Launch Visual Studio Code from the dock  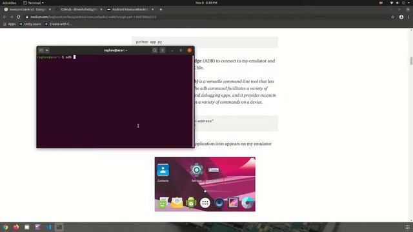pyautogui.click(x=48, y=227)
